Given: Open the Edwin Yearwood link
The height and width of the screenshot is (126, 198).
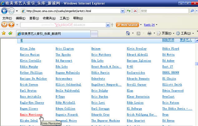Looking at the screenshot, I should point(173,91).
